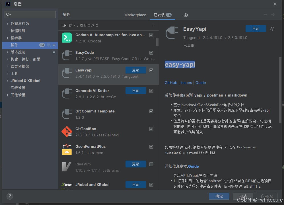Uncheck GitToolBox plugin checkbox
This screenshot has height=205, width=284.
pos(151,129)
